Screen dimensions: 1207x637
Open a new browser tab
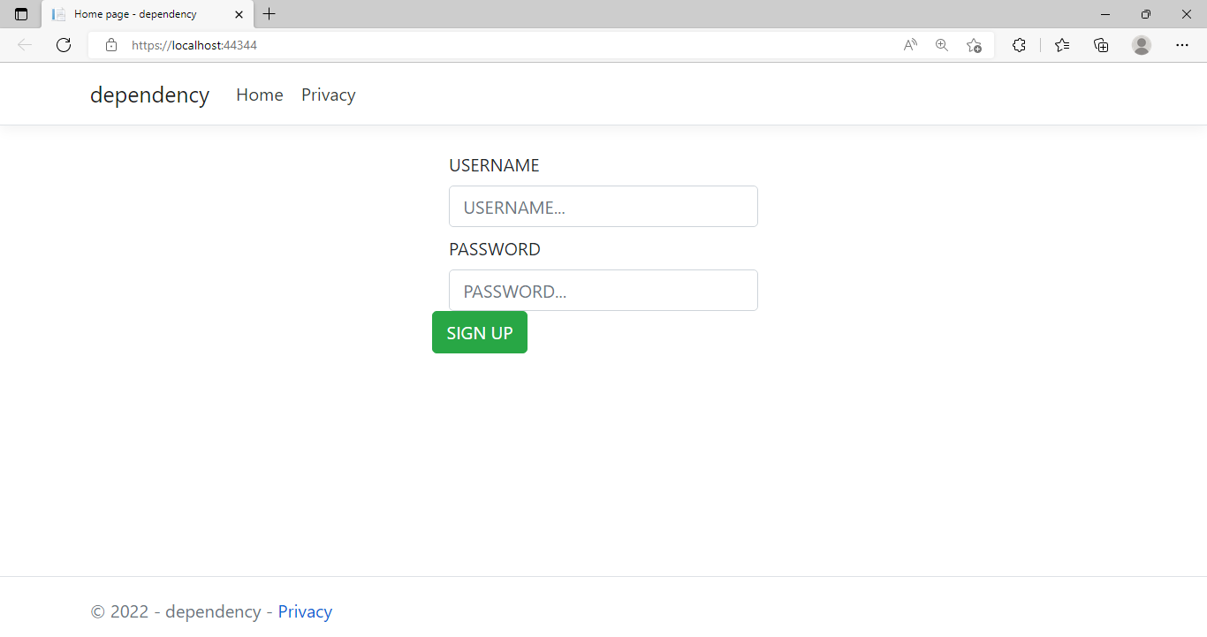pos(269,14)
